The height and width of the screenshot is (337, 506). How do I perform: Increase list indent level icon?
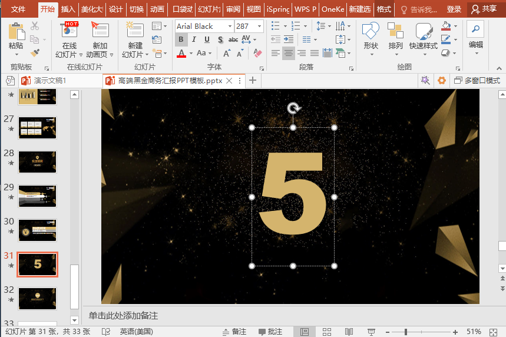(289, 39)
